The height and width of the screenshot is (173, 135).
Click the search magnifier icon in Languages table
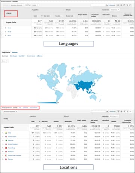pos(107,5)
